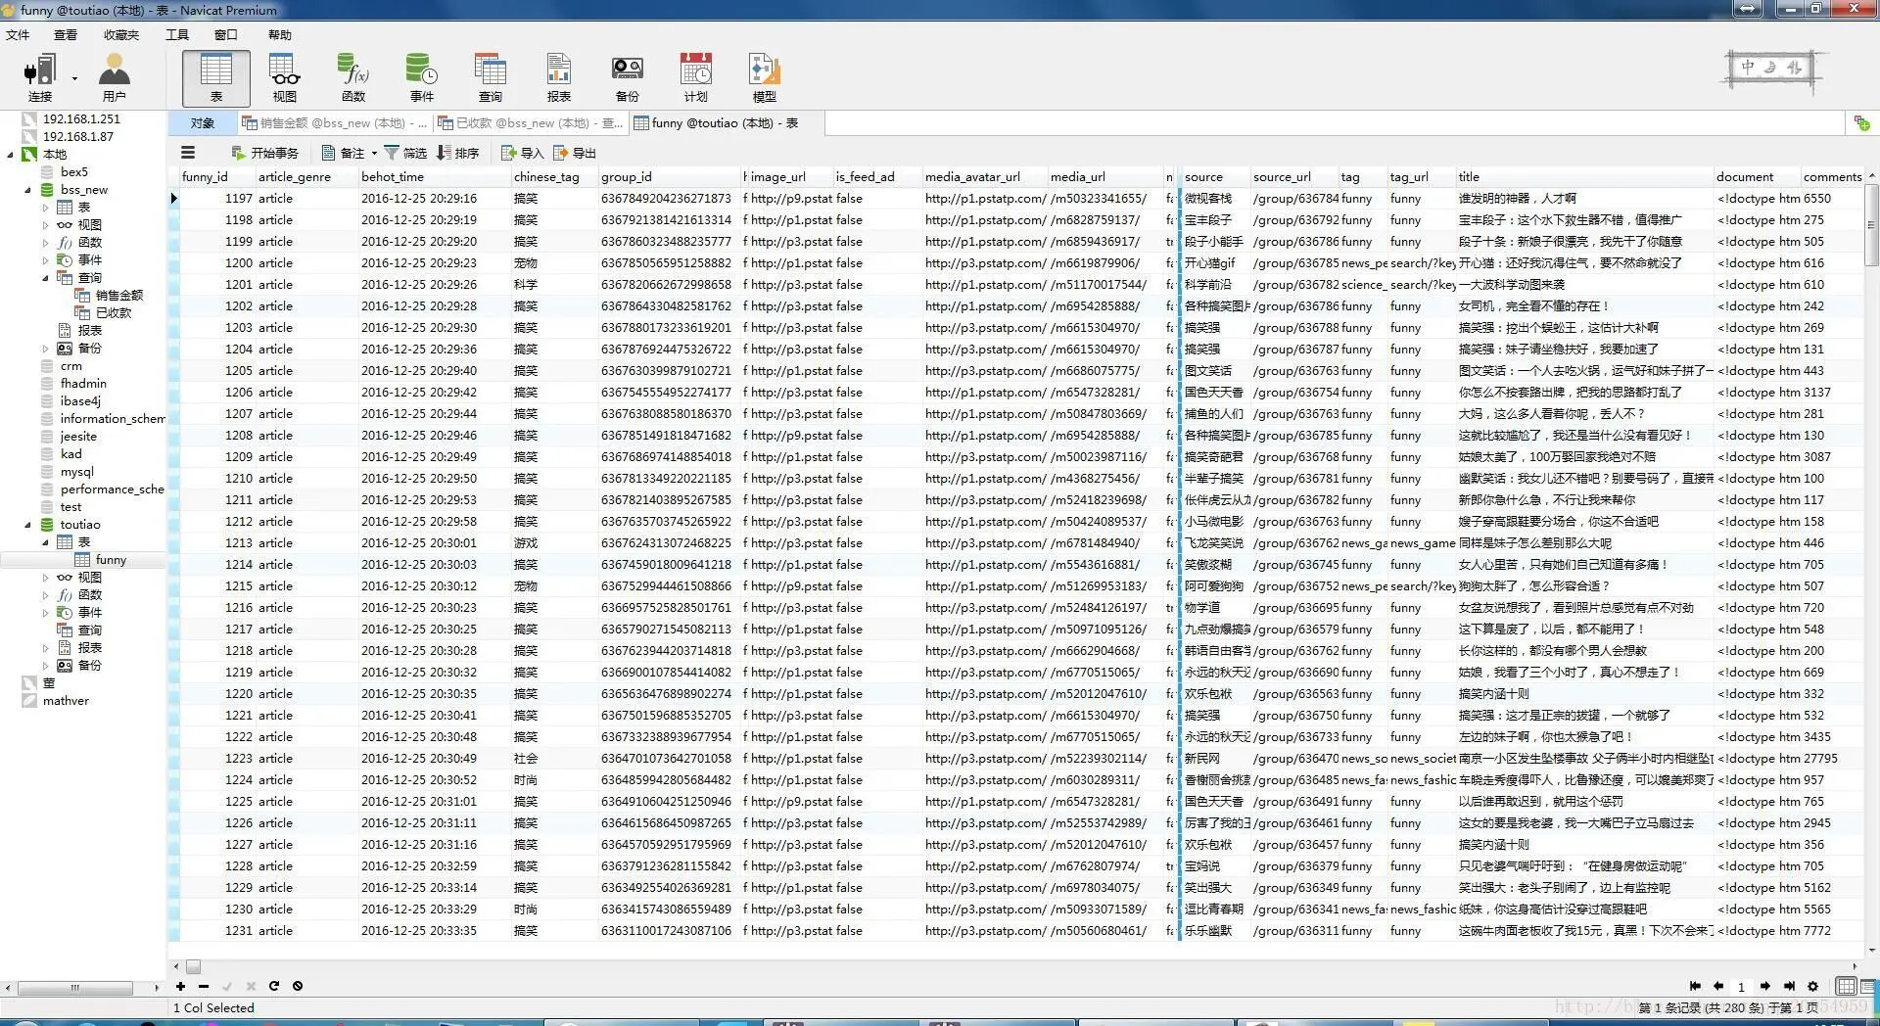Expand 函数 node under toutiao
Viewport: 1880px width, 1026px height.
click(x=45, y=595)
